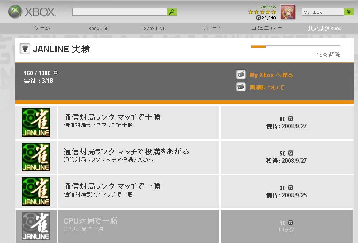Select locked title CPU対局で一勝

pyautogui.click(x=90, y=220)
